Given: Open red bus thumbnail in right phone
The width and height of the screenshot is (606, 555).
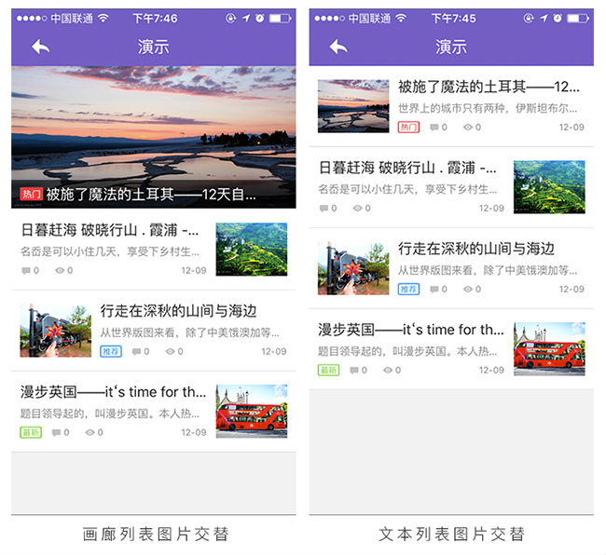Looking at the screenshot, I should click(x=549, y=349).
